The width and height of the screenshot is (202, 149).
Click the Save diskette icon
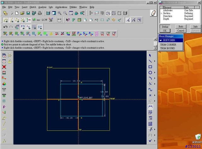coord(28,13)
